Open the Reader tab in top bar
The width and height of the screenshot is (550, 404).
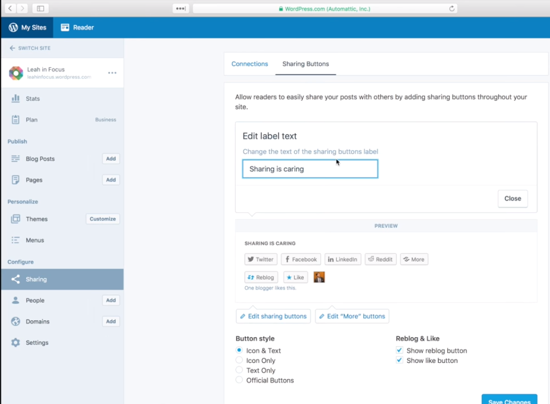77,27
